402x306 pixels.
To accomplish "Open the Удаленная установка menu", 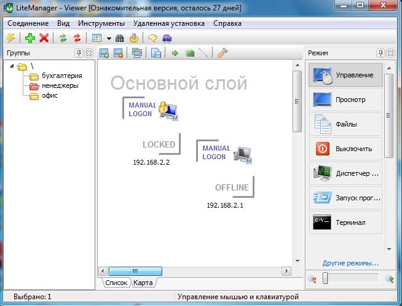I will click(168, 23).
